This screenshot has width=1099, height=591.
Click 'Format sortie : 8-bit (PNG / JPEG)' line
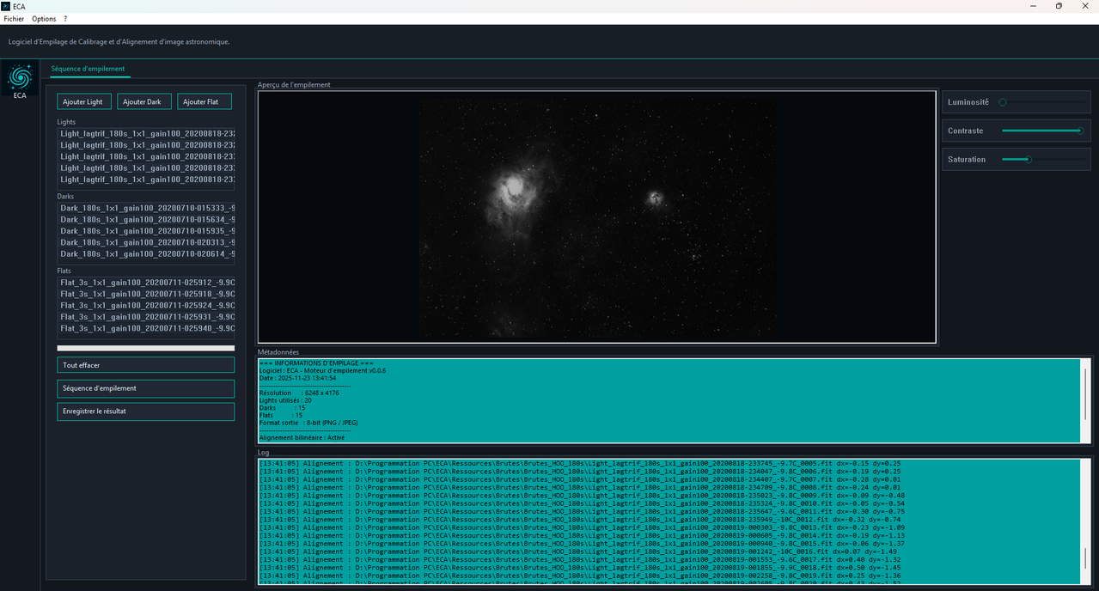pos(308,423)
